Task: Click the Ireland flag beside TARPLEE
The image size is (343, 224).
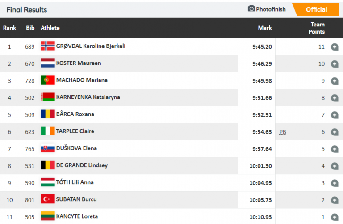Action: tap(47, 131)
